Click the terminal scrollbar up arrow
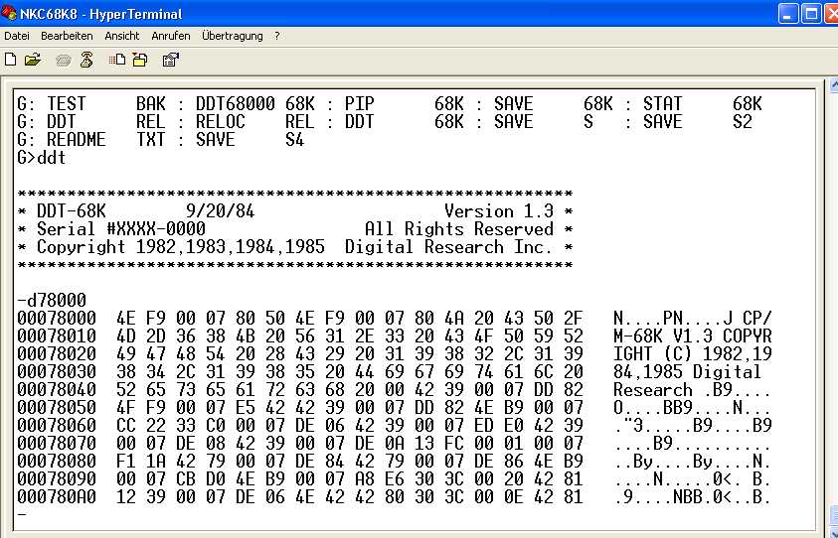The width and height of the screenshot is (838, 538). (834, 84)
